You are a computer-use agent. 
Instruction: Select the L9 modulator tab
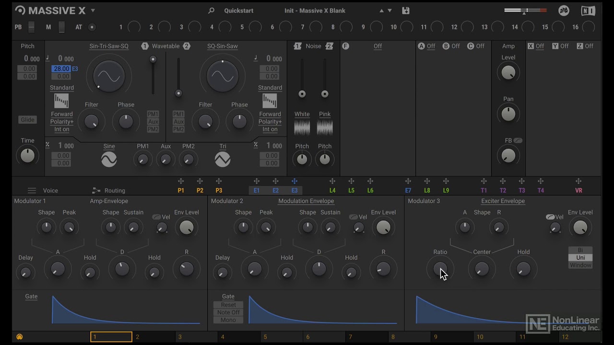(446, 190)
